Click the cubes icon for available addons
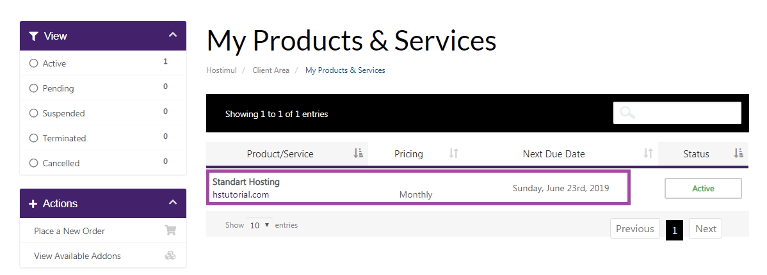The image size is (767, 275). [170, 256]
